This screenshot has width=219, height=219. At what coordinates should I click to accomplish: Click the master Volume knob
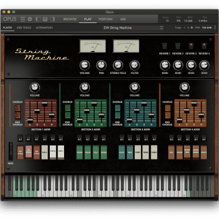click(x=85, y=65)
